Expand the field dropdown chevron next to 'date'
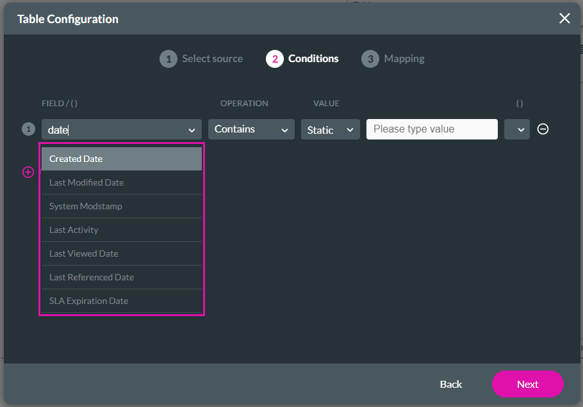Viewport: 583px width, 407px height. point(192,129)
